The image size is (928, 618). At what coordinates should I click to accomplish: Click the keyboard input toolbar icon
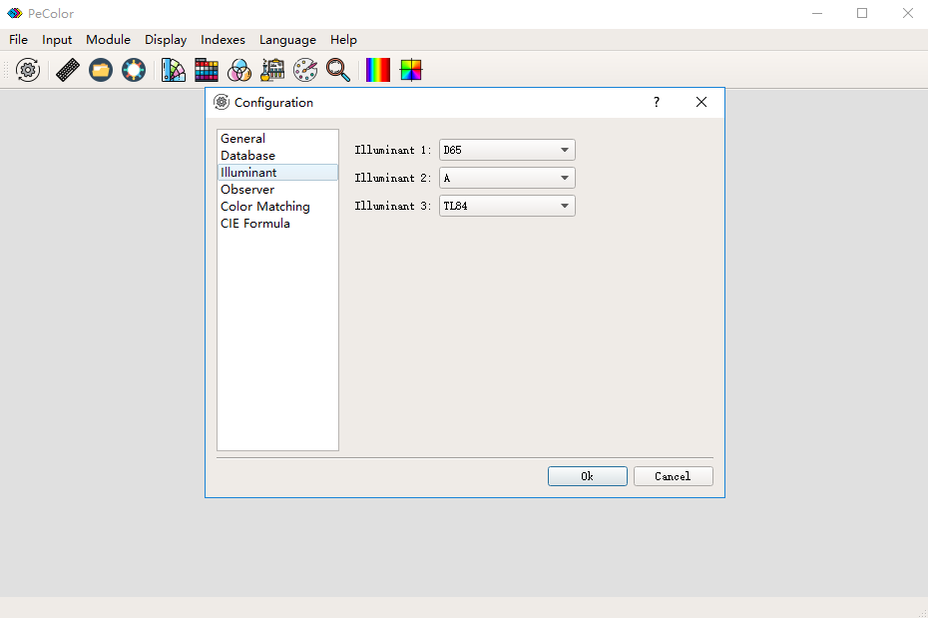pos(68,70)
